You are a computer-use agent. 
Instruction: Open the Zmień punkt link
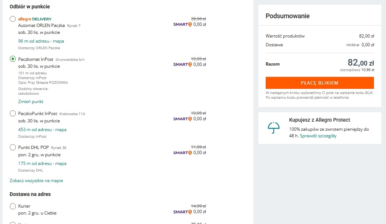tap(31, 102)
